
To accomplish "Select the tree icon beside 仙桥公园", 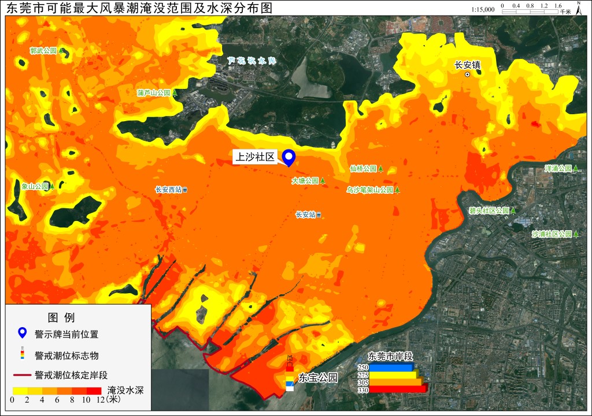I will click(x=380, y=169).
